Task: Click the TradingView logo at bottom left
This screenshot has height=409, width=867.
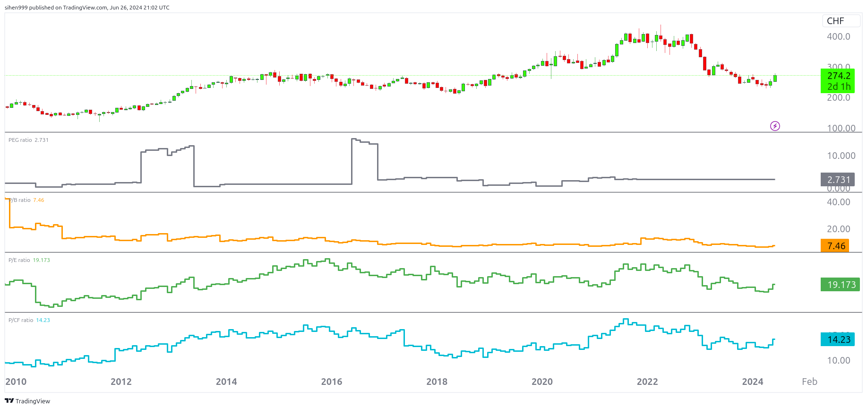Action: tap(27, 401)
